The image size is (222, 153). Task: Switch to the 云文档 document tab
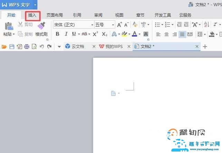click(x=78, y=47)
